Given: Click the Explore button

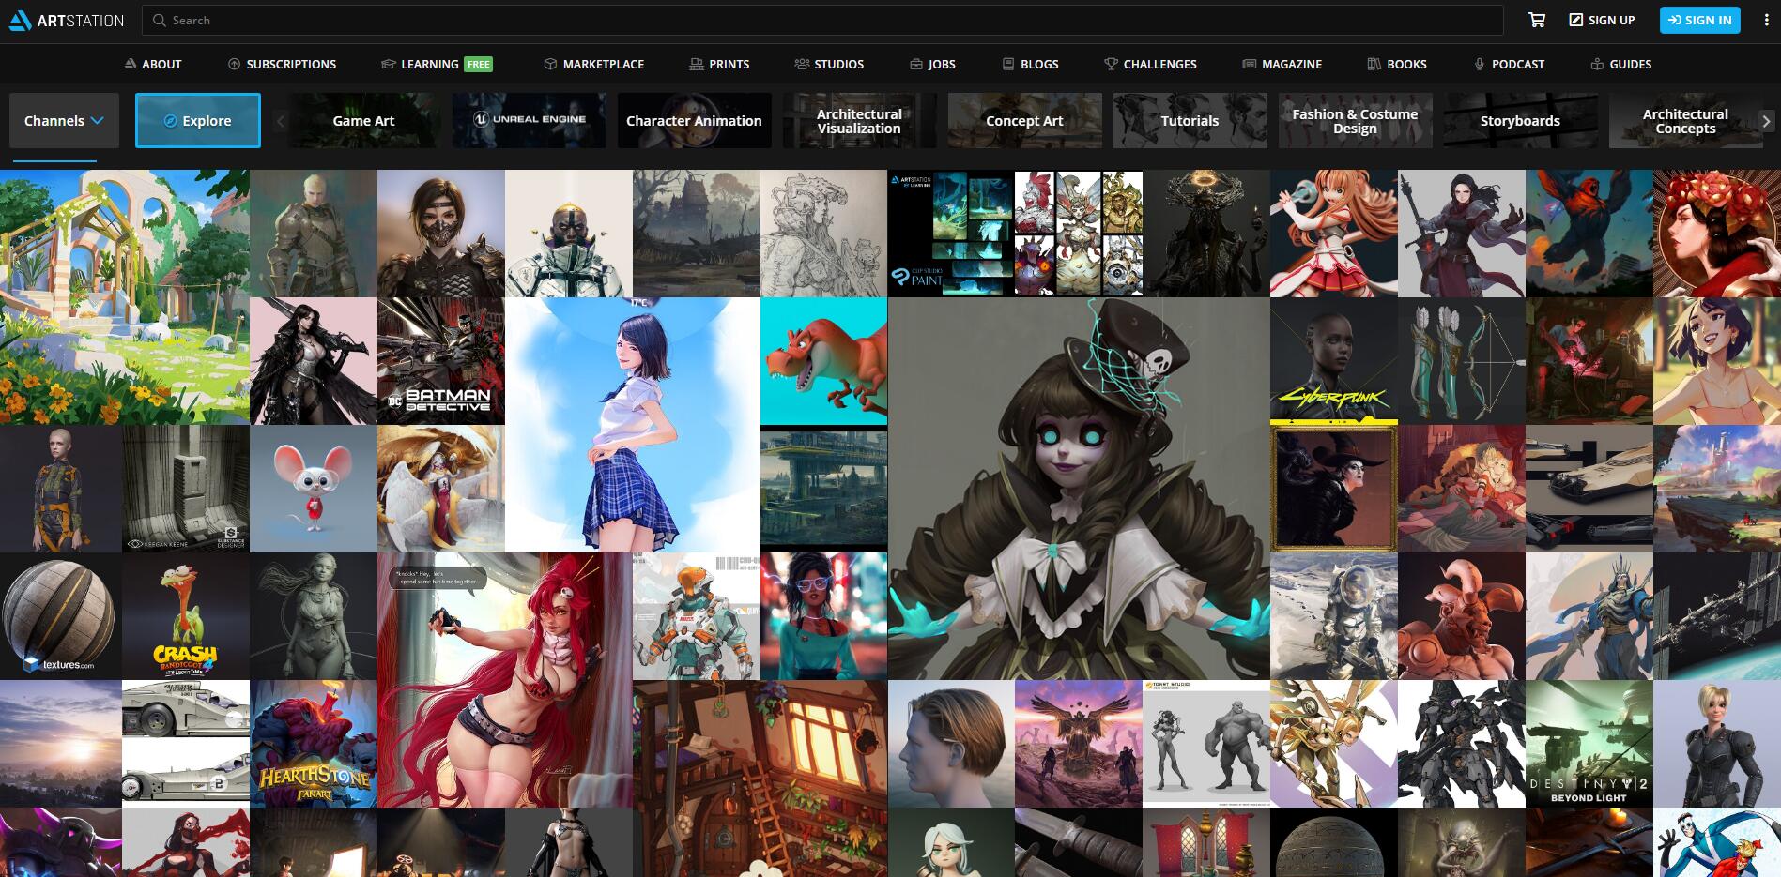Looking at the screenshot, I should click(x=198, y=120).
